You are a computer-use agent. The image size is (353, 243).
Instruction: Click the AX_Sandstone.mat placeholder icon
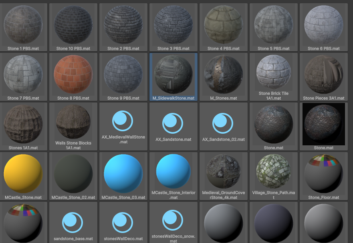[x=173, y=123]
